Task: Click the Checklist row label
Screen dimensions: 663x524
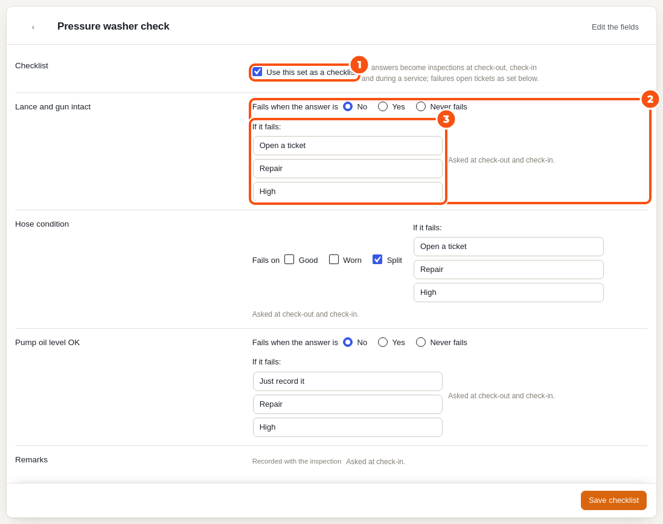Action: tap(32, 66)
